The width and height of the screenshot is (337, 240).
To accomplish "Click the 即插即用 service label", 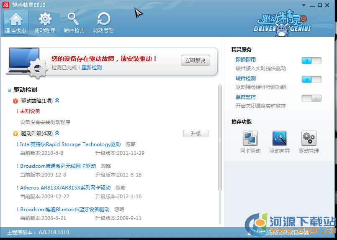I will tap(246, 60).
